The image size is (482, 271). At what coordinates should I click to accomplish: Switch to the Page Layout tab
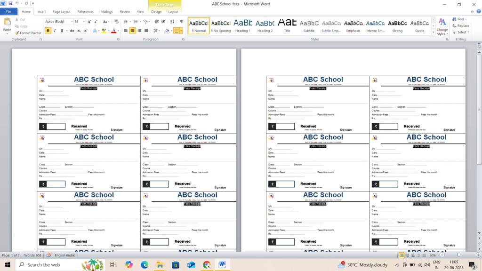pyautogui.click(x=62, y=12)
